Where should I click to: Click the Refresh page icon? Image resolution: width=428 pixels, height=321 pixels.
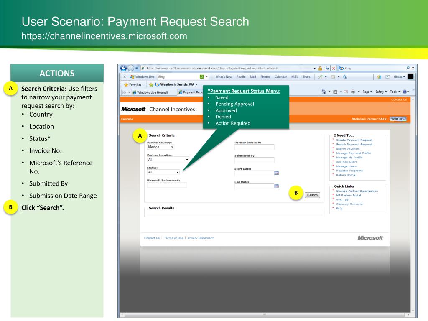pyautogui.click(x=327, y=68)
